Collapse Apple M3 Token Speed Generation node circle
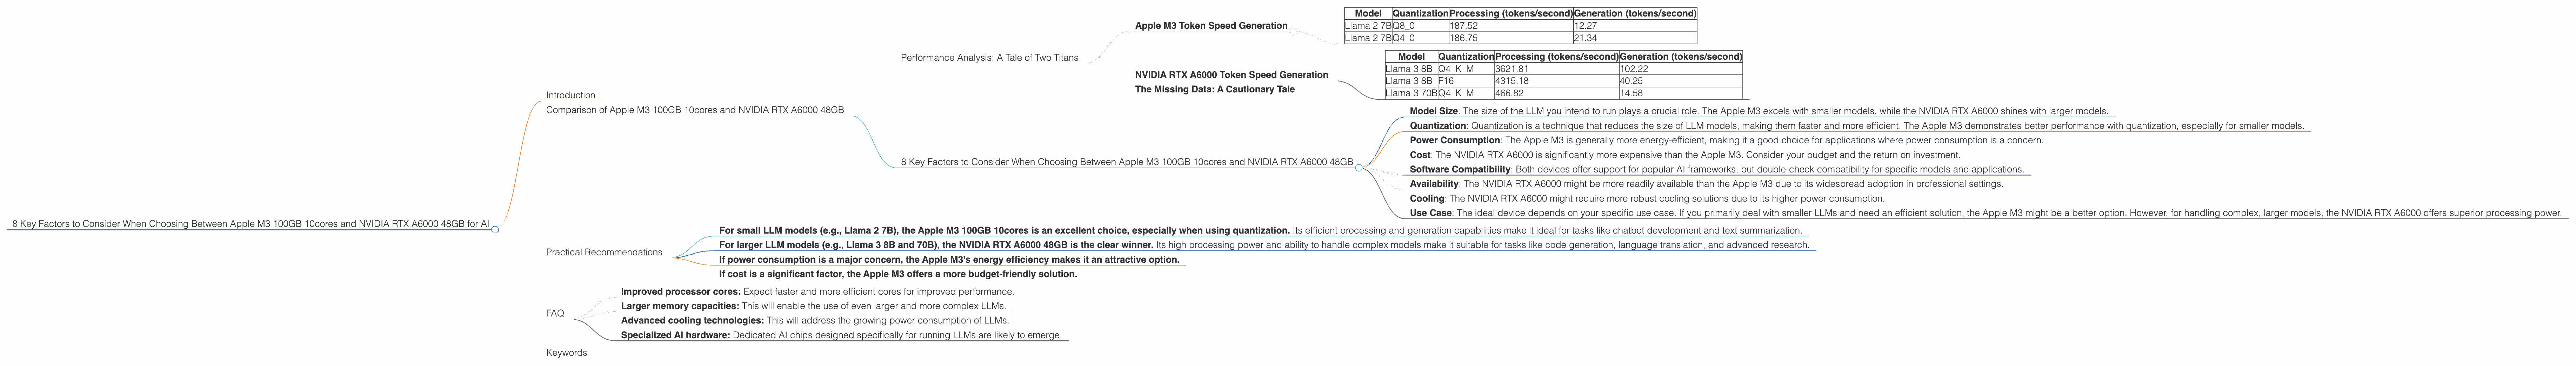The height and width of the screenshot is (366, 2576). coord(1292,31)
